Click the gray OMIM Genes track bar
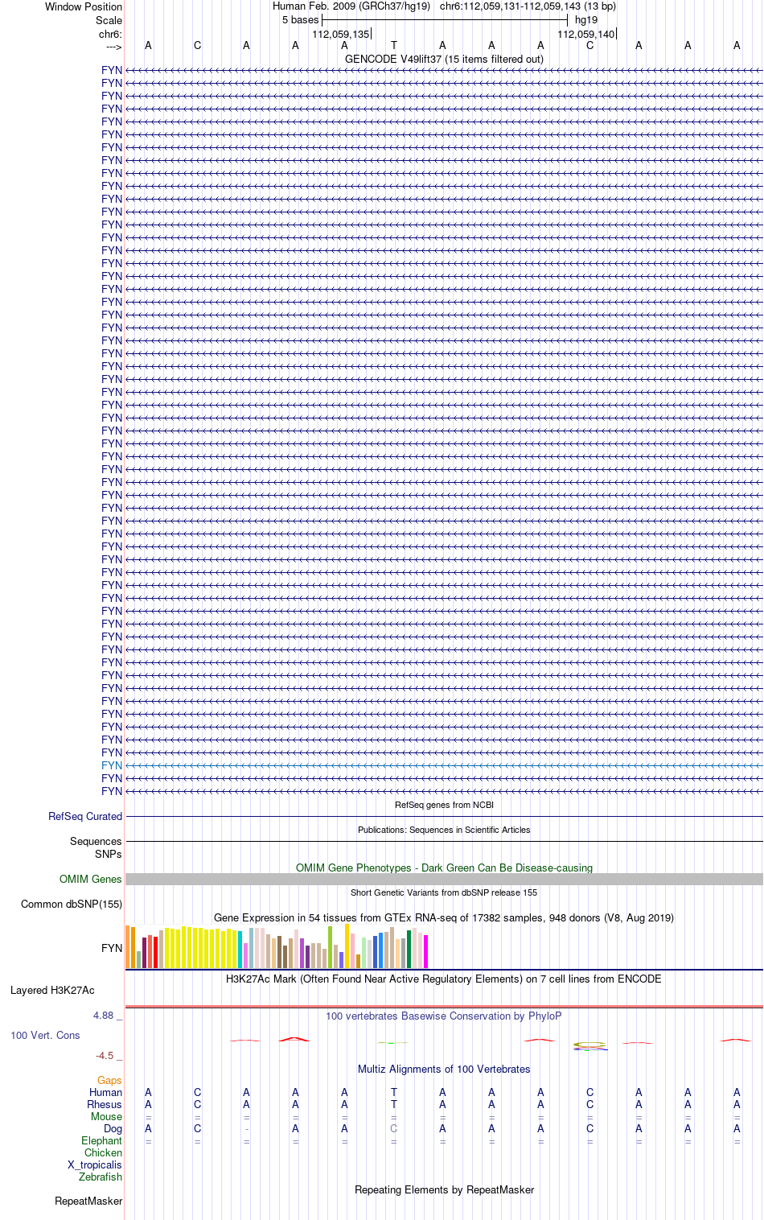Viewport: 764px width, 1220px height. tap(444, 880)
